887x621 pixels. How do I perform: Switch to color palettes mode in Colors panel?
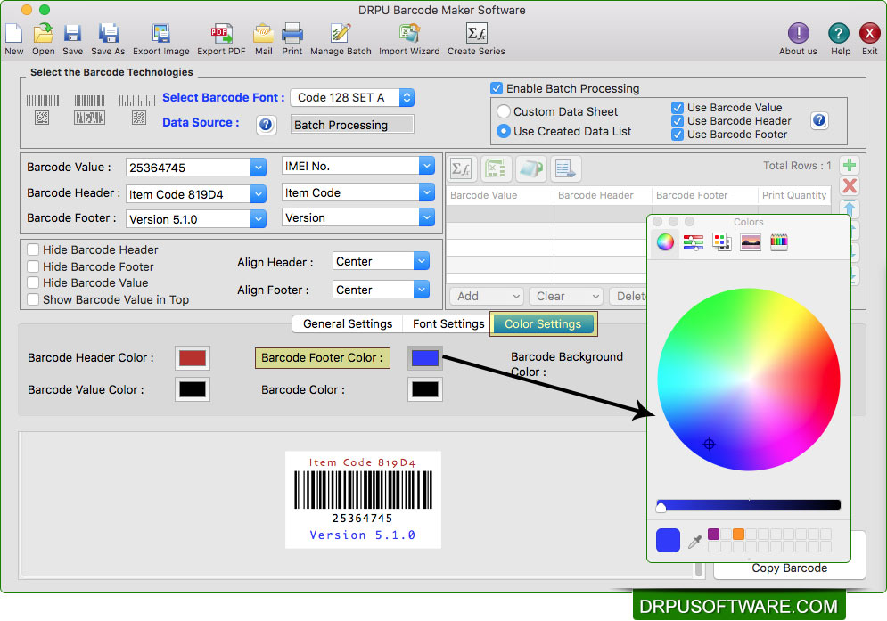click(721, 242)
